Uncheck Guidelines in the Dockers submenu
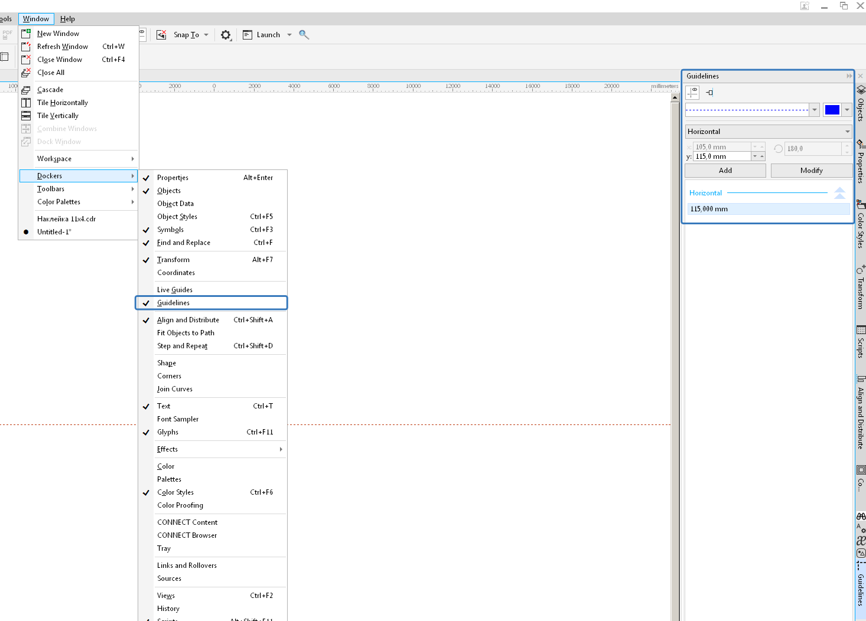866x621 pixels. pos(173,303)
